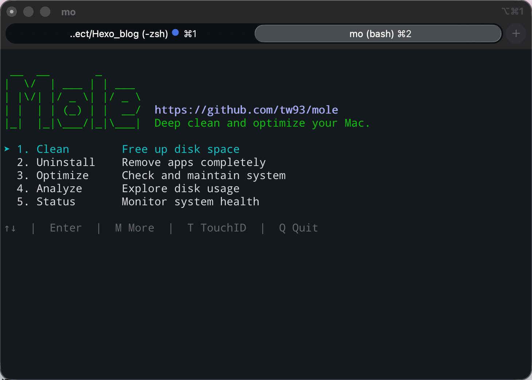This screenshot has width=532, height=380.
Task: Click 'Monitor system health' text
Action: click(191, 202)
